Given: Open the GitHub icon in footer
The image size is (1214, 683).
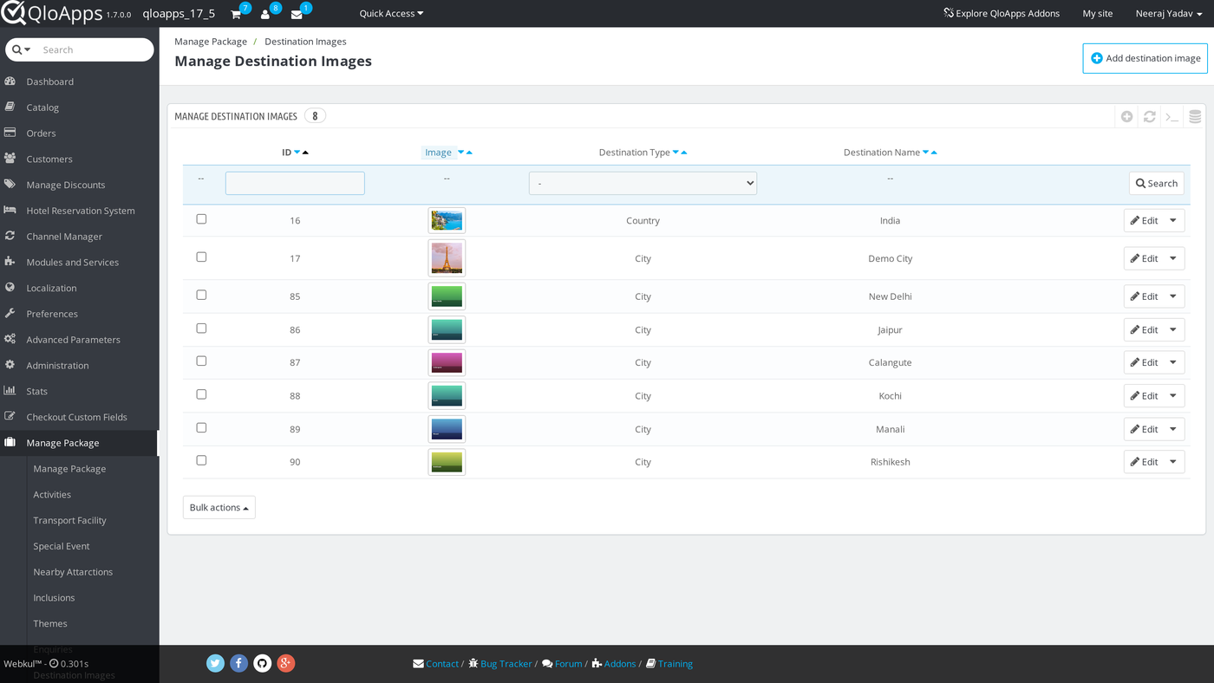Looking at the screenshot, I should click(263, 663).
